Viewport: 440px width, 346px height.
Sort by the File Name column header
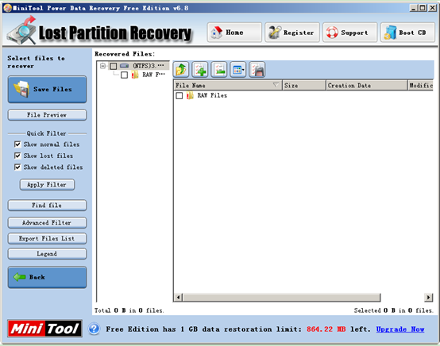click(x=228, y=85)
